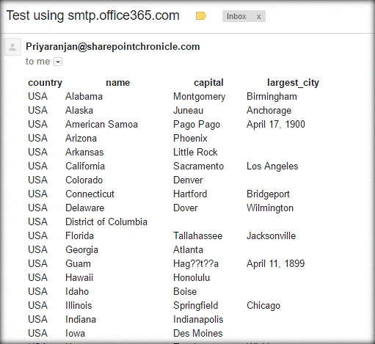Image resolution: width=375 pixels, height=344 pixels.
Task: Click the 'largest_city' column header
Action: pos(293,83)
